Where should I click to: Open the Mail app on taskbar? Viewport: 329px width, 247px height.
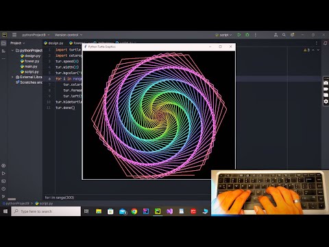[x=123, y=211]
